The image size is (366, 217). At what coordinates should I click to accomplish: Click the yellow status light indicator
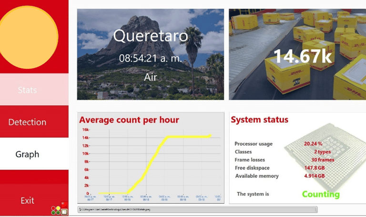pos(58,208)
